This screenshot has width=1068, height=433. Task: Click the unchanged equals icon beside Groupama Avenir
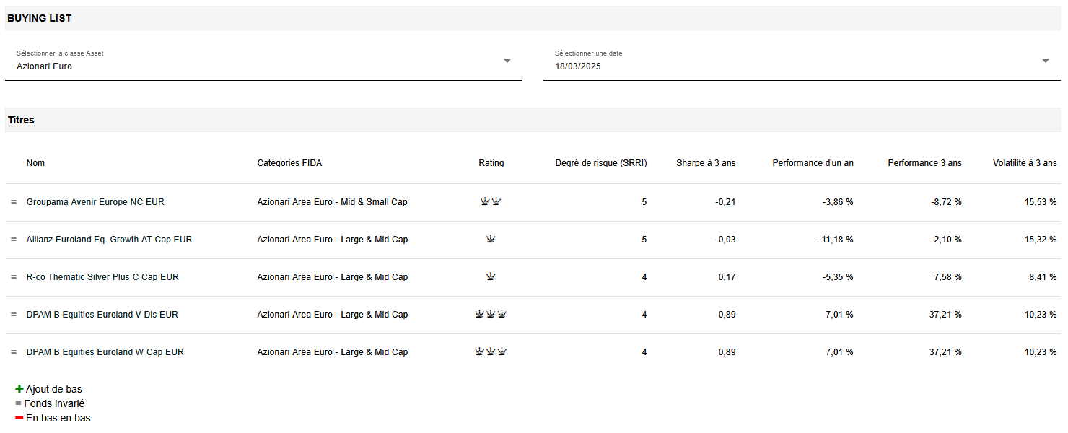13,202
